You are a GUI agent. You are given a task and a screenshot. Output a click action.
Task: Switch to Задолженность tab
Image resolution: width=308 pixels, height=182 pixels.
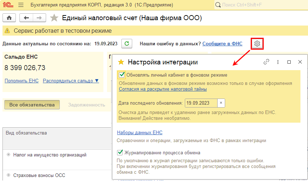tap(86, 105)
